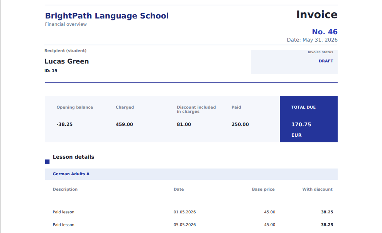
Task: Click Discount included in charges label
Action: (x=196, y=109)
